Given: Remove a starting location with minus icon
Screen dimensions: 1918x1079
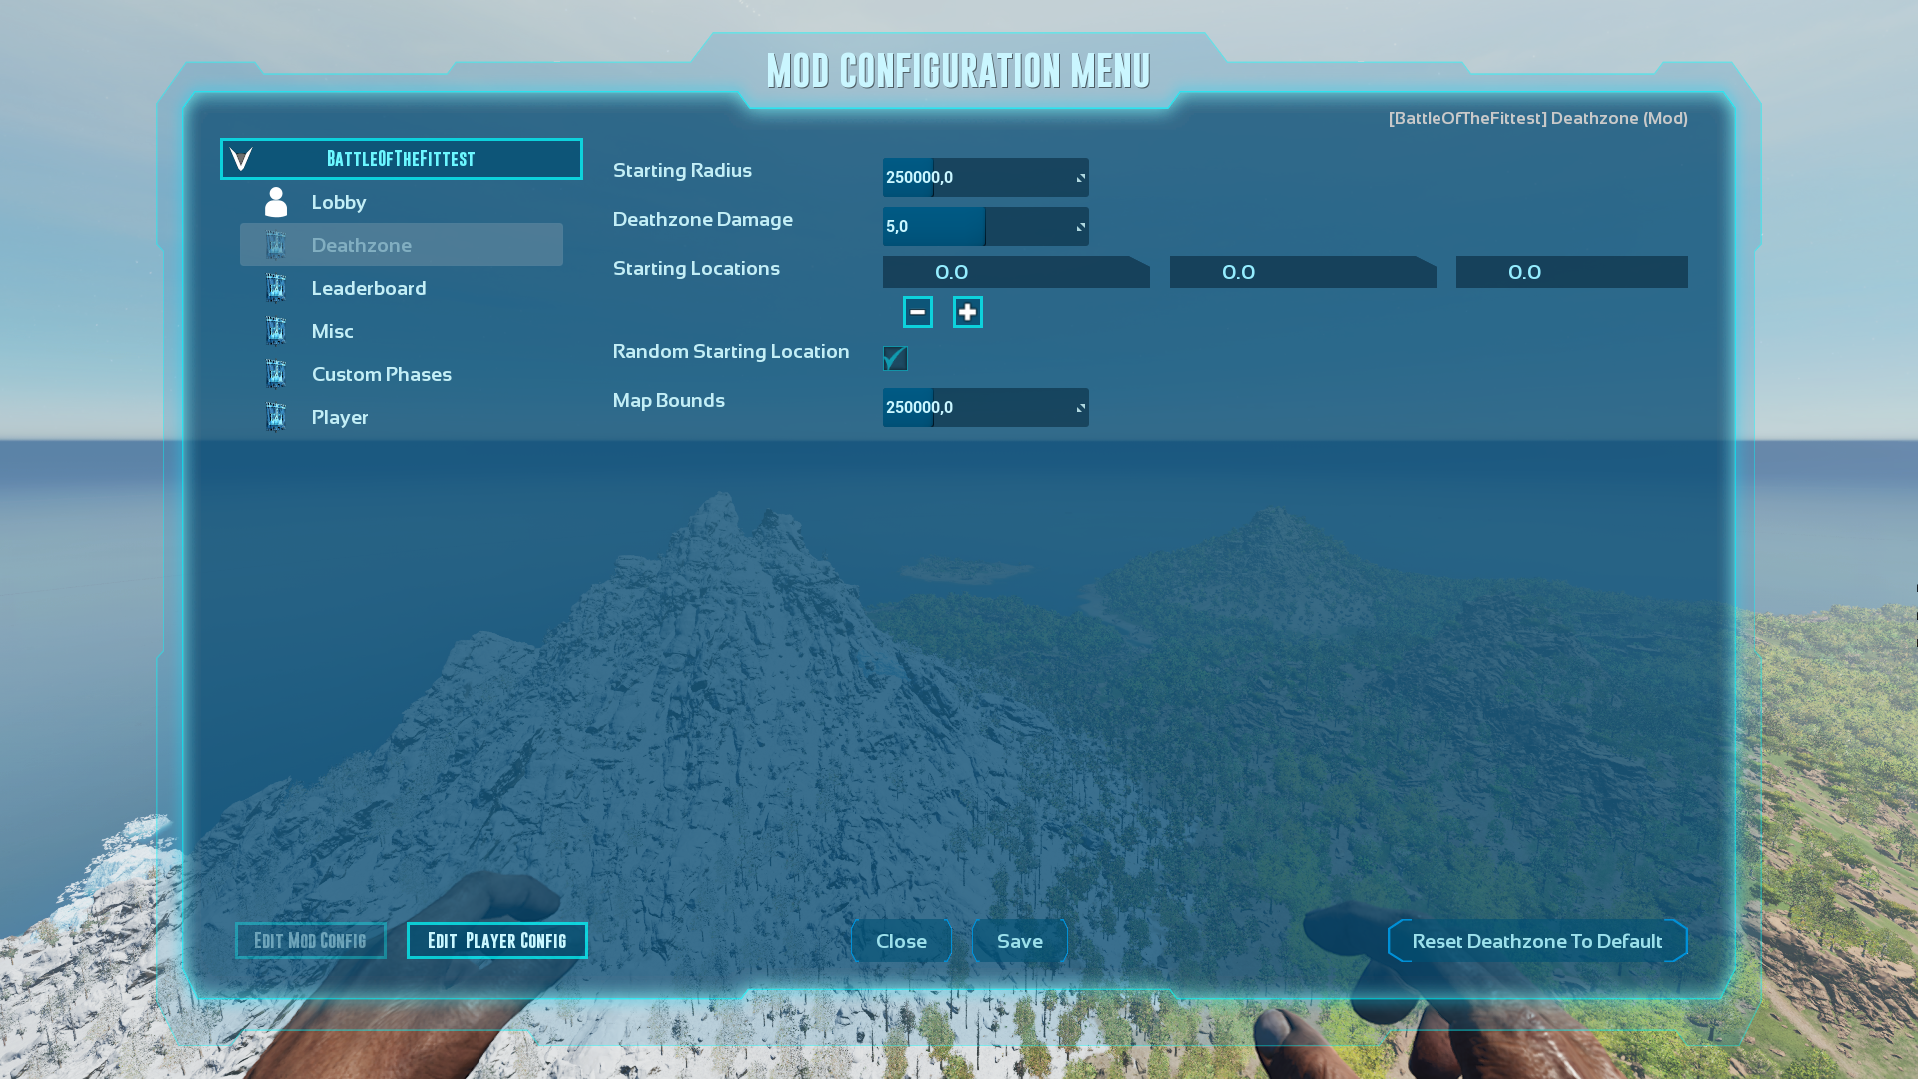Looking at the screenshot, I should tap(917, 312).
